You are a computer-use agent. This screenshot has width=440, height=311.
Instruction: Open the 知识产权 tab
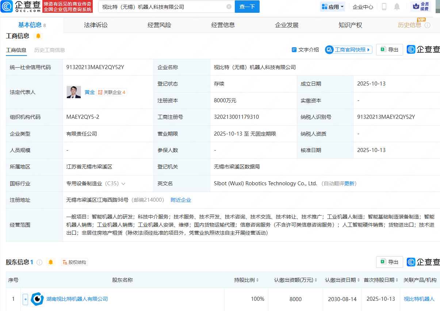pos(350,25)
